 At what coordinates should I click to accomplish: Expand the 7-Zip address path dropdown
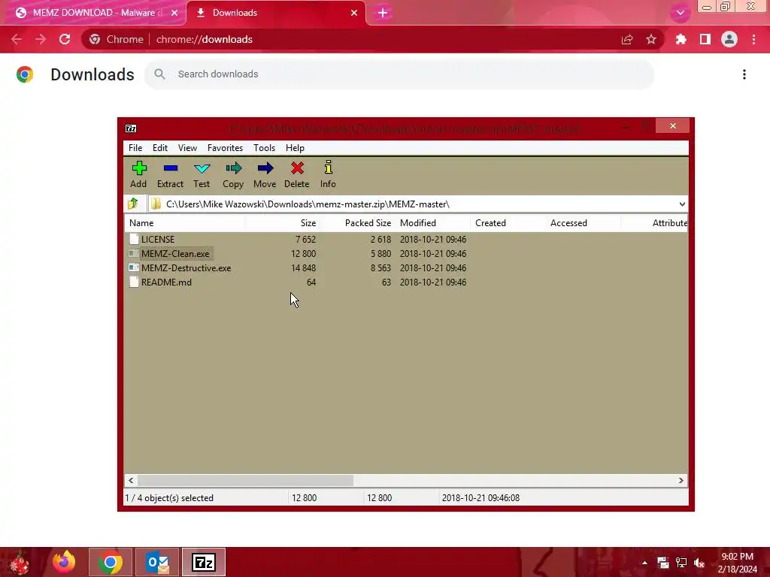pyautogui.click(x=682, y=204)
